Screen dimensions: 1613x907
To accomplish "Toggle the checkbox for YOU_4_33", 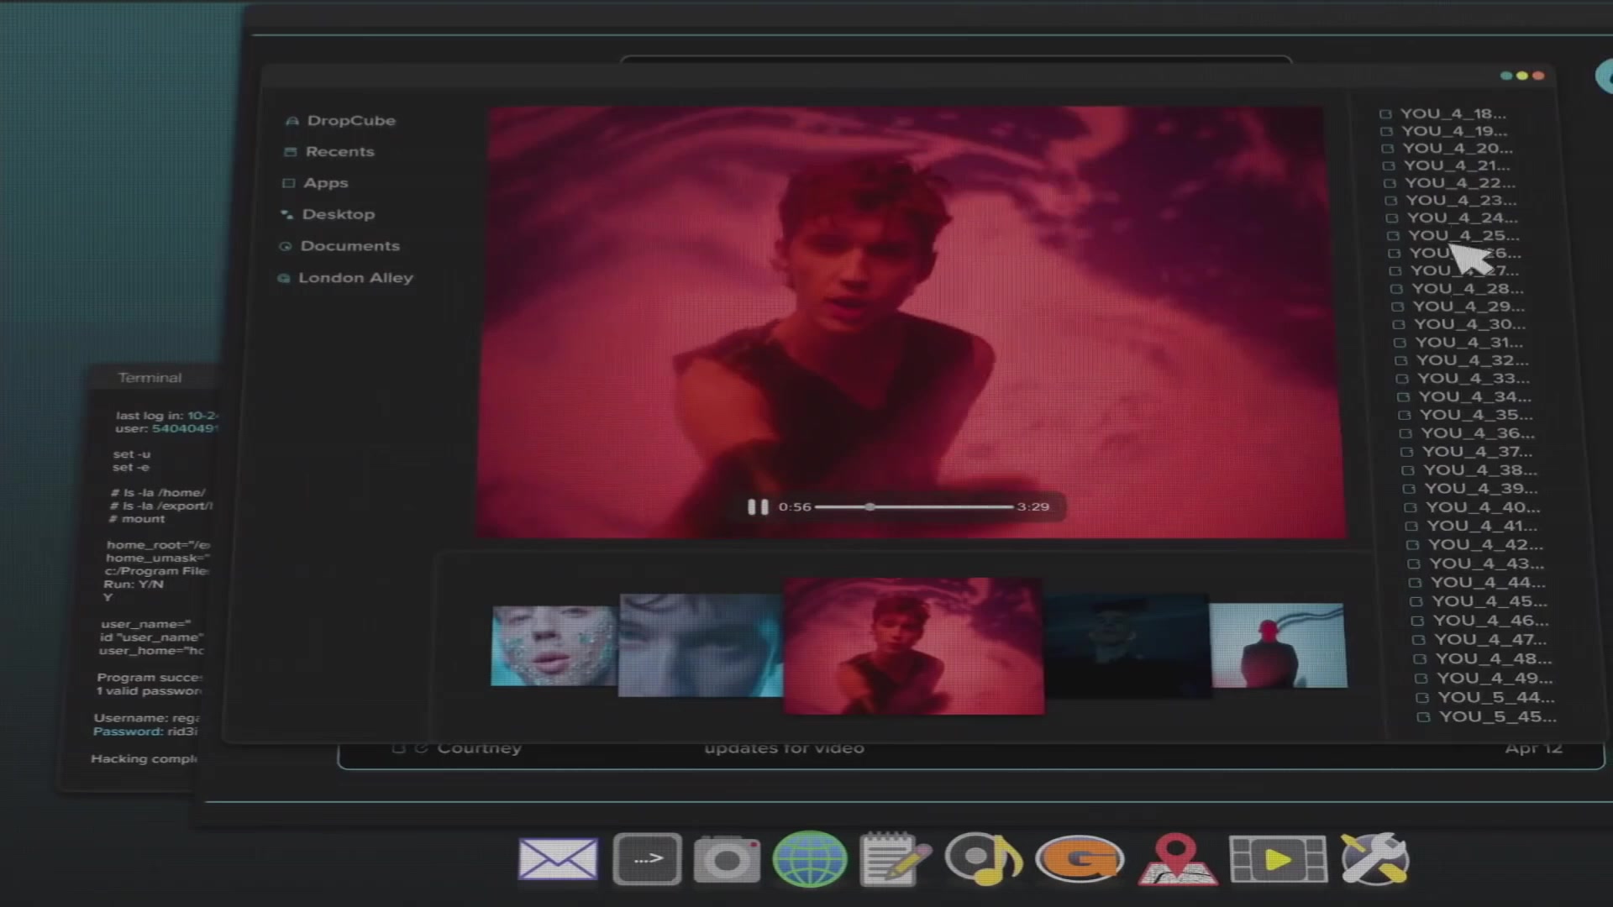I will (1402, 379).
